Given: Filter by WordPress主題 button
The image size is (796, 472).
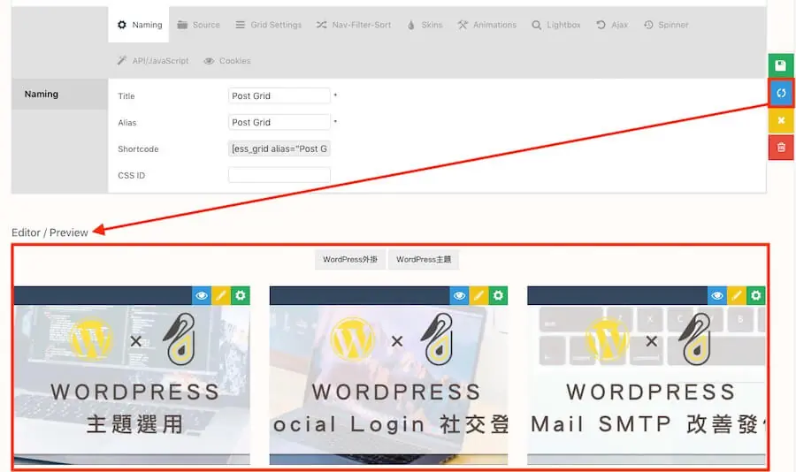Looking at the screenshot, I should (x=424, y=259).
